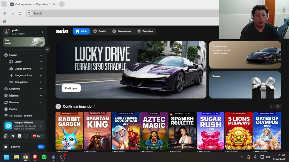This screenshot has width=289, height=162.
Task: Open the Sugar Rush 1000 game thumbnail
Action: [210, 131]
